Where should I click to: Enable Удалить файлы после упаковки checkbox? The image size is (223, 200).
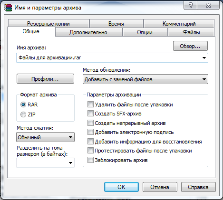[90, 105]
